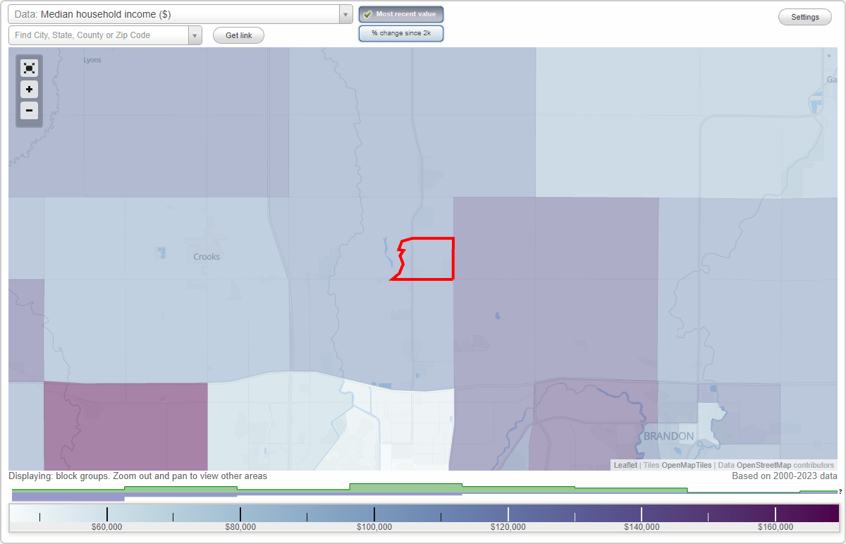This screenshot has width=846, height=544.
Task: Click the tallest green histogram bar above the legend
Action: [407, 488]
